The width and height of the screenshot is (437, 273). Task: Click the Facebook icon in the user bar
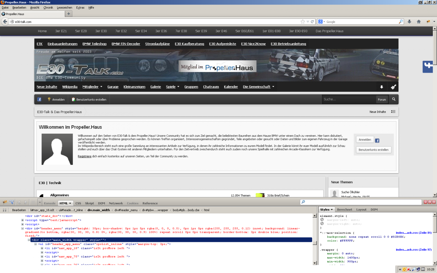point(39,99)
